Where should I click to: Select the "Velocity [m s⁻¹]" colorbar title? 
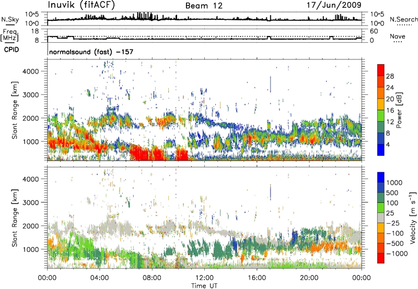click(413, 218)
